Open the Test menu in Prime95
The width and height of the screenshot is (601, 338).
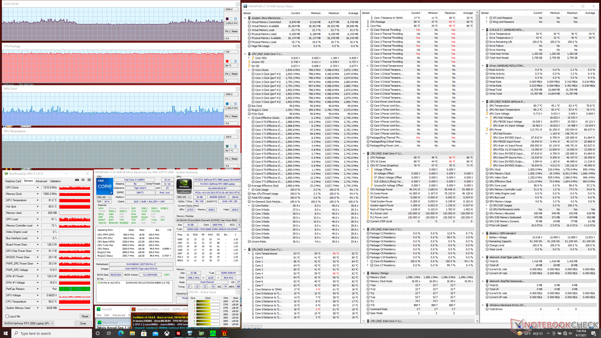tap(99, 315)
